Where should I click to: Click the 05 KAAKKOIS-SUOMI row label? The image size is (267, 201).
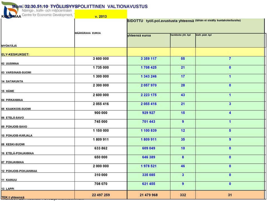coord(16,109)
